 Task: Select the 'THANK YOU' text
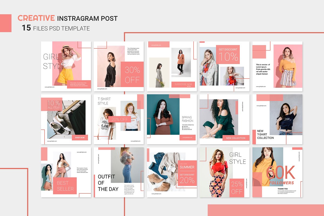coord(282,189)
